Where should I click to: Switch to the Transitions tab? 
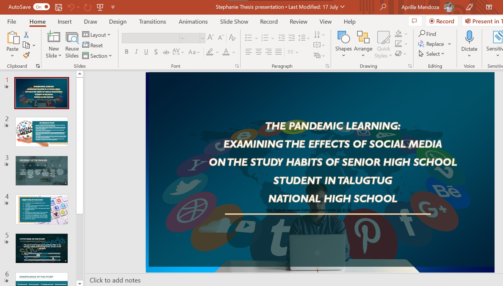(152, 22)
